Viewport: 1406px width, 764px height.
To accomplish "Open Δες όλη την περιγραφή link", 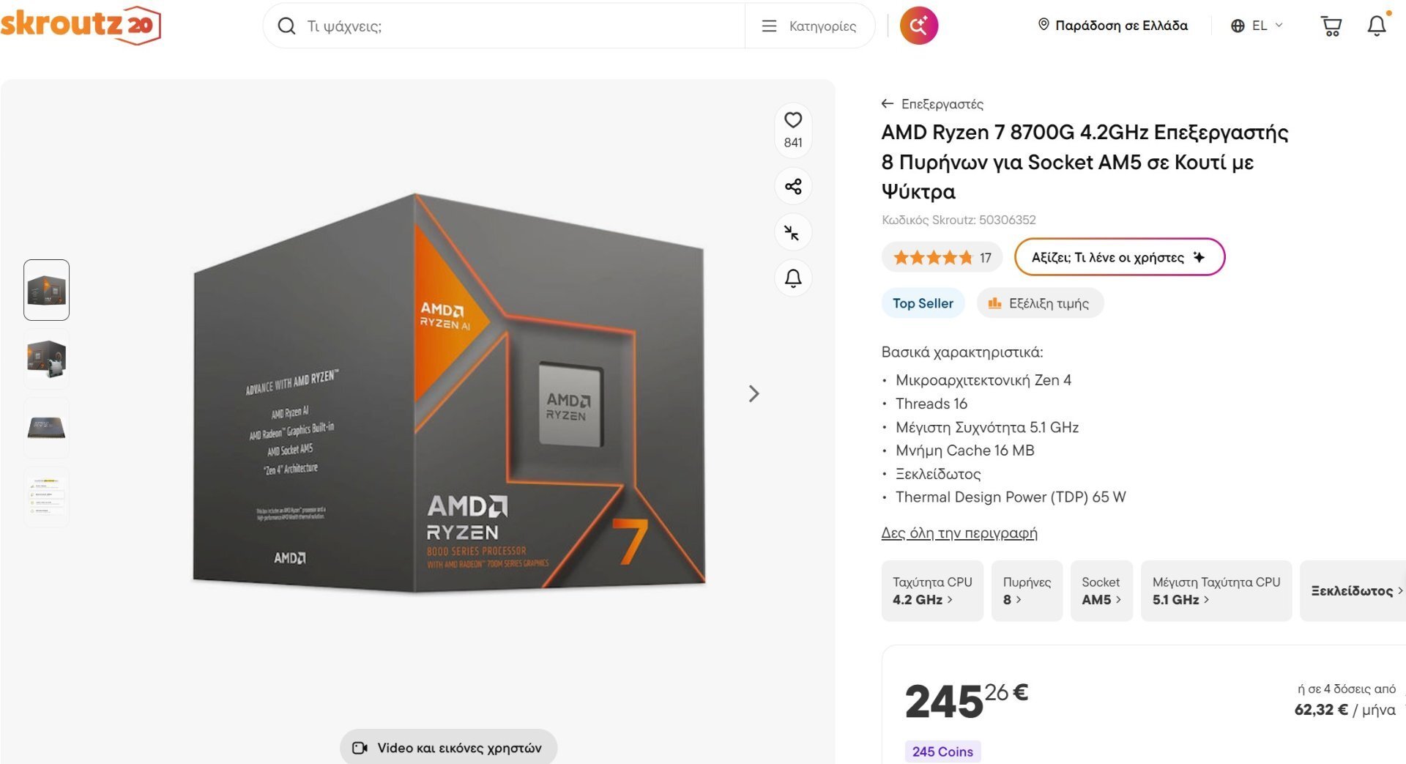I will [x=959, y=533].
